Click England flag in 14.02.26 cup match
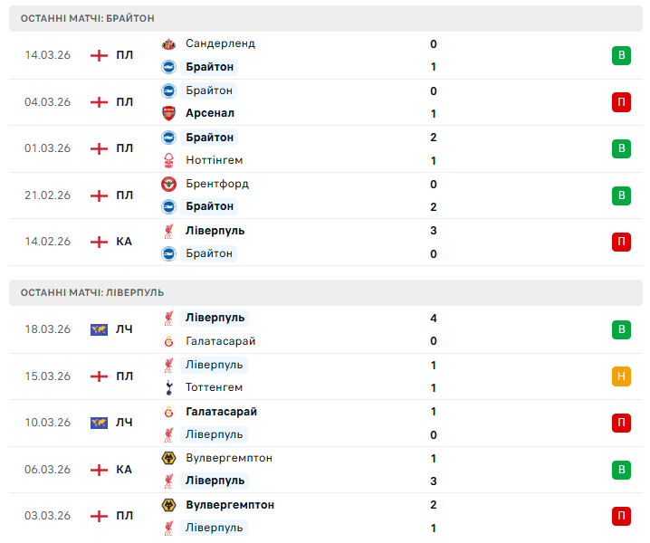 click(x=99, y=242)
